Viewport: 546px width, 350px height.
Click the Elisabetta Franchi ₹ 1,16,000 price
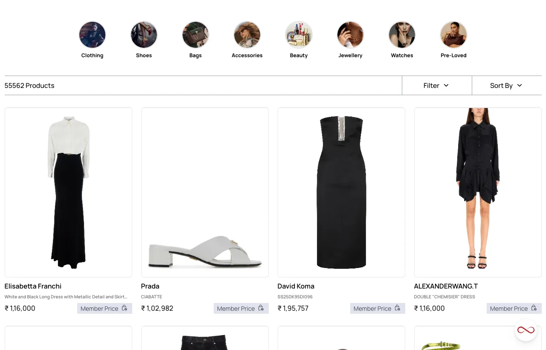coord(20,308)
